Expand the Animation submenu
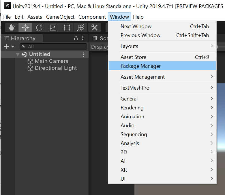The image size is (225, 195). [x=162, y=117]
